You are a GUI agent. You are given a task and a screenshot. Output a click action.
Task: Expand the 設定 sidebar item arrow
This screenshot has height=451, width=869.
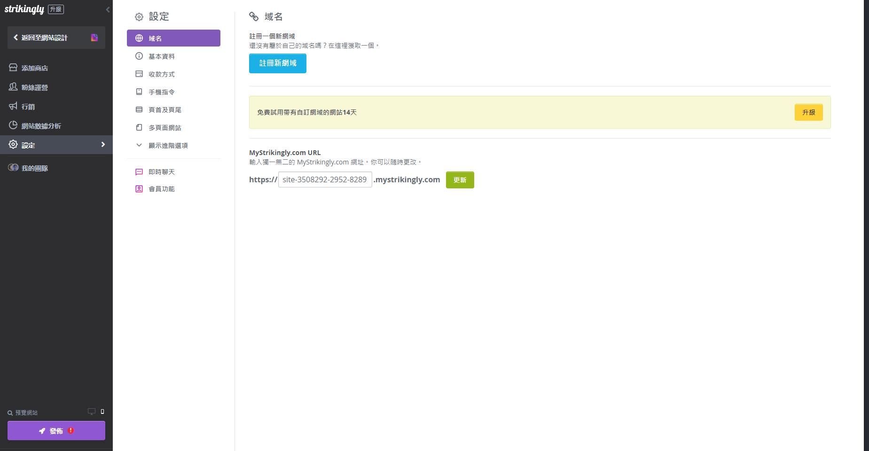pos(103,145)
